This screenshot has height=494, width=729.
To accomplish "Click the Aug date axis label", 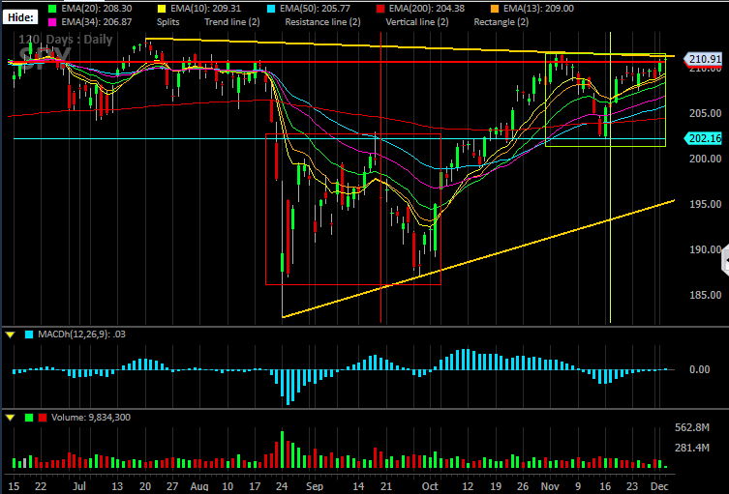I will coord(199,486).
